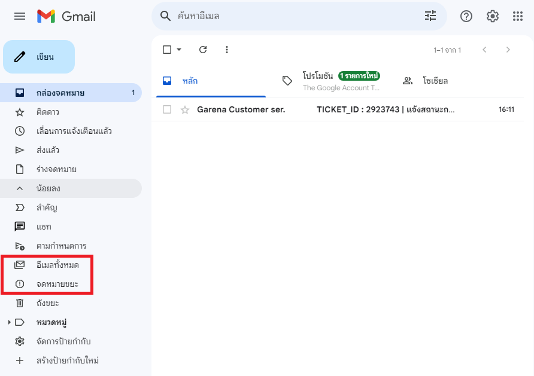Click the 1 รายการใหม่ green badge

coord(359,75)
